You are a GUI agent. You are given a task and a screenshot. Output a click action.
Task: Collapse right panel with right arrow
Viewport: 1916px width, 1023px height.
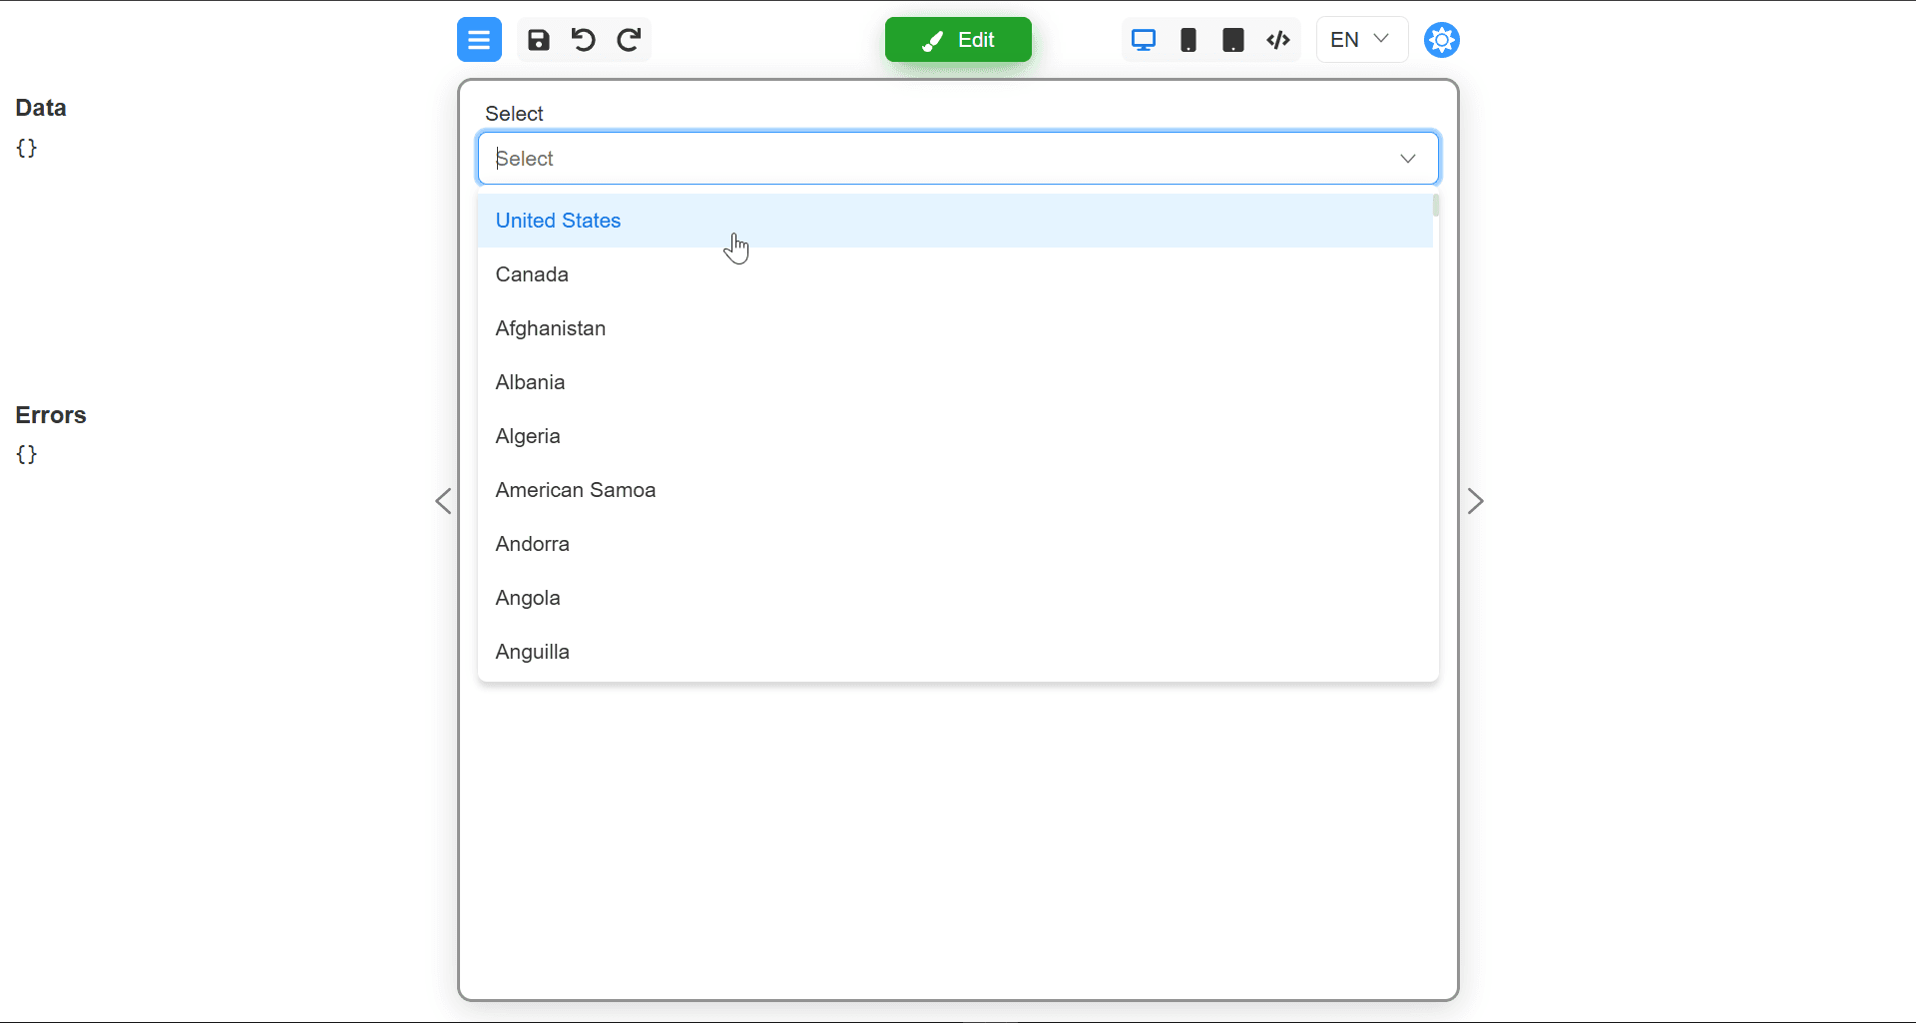click(1475, 501)
